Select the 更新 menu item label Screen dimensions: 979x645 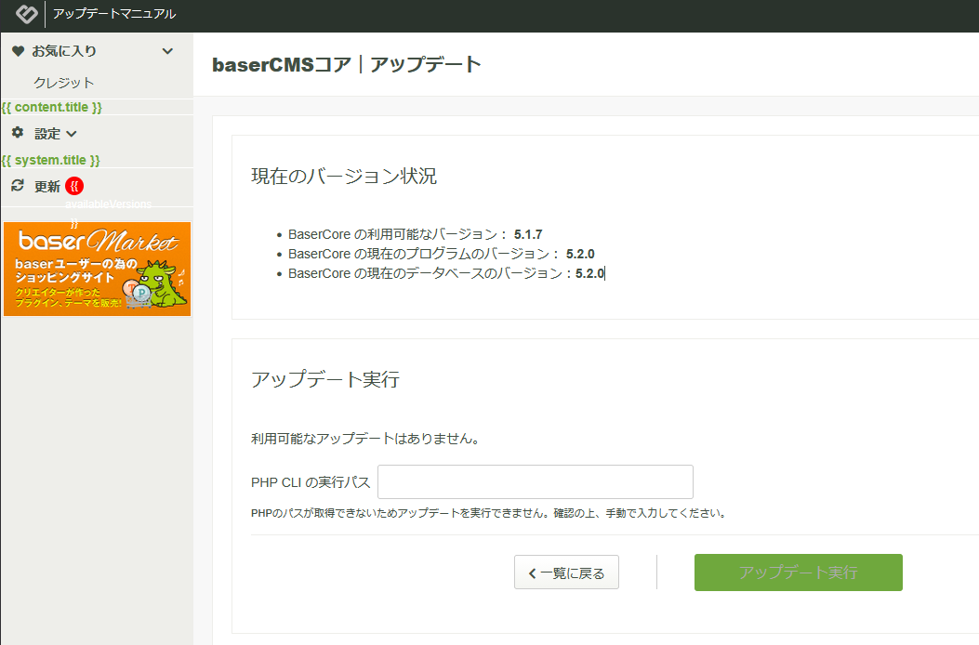click(x=47, y=186)
